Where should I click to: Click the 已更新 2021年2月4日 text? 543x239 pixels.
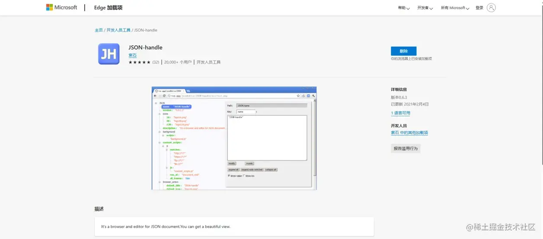[410, 104]
